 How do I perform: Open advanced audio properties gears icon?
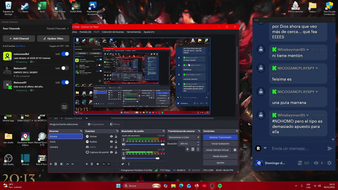(x=123, y=164)
